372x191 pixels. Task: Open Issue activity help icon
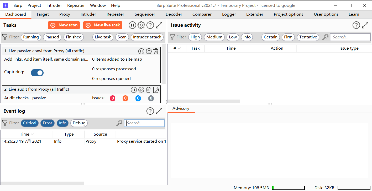pyautogui.click(x=356, y=25)
